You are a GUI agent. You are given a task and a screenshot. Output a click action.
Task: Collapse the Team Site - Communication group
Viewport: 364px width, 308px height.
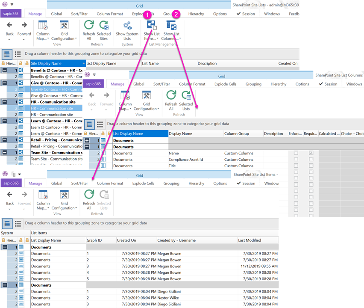coord(4,152)
